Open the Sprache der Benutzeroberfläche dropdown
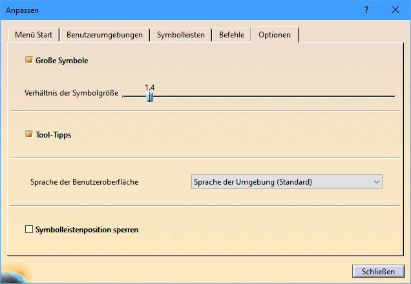411x284 pixels. coord(286,182)
